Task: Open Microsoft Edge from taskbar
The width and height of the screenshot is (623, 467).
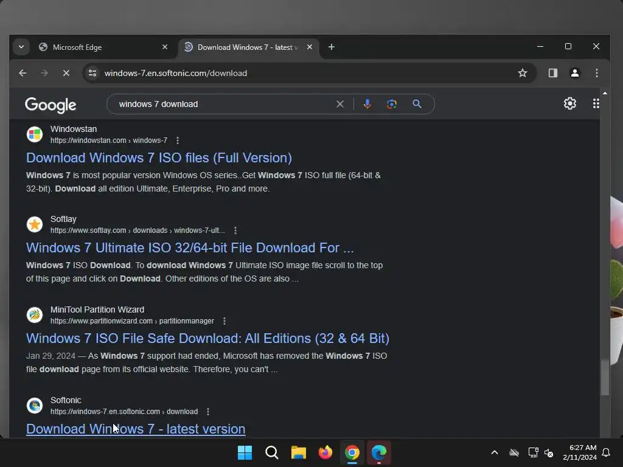Action: coord(378,452)
